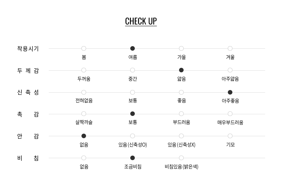Select the filled 조금비침 sheerness dot
Image resolution: width=282 pixels, height=186 pixels.
click(132, 158)
